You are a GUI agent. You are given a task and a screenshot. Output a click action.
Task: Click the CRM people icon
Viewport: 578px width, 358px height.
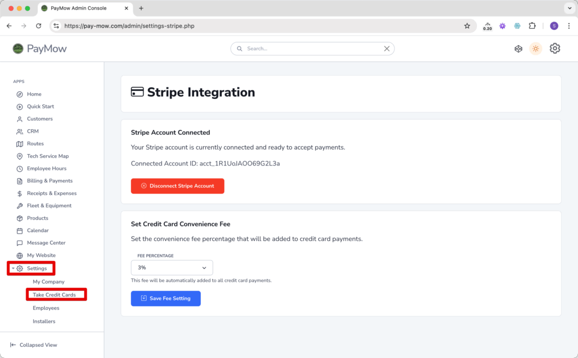click(x=20, y=132)
